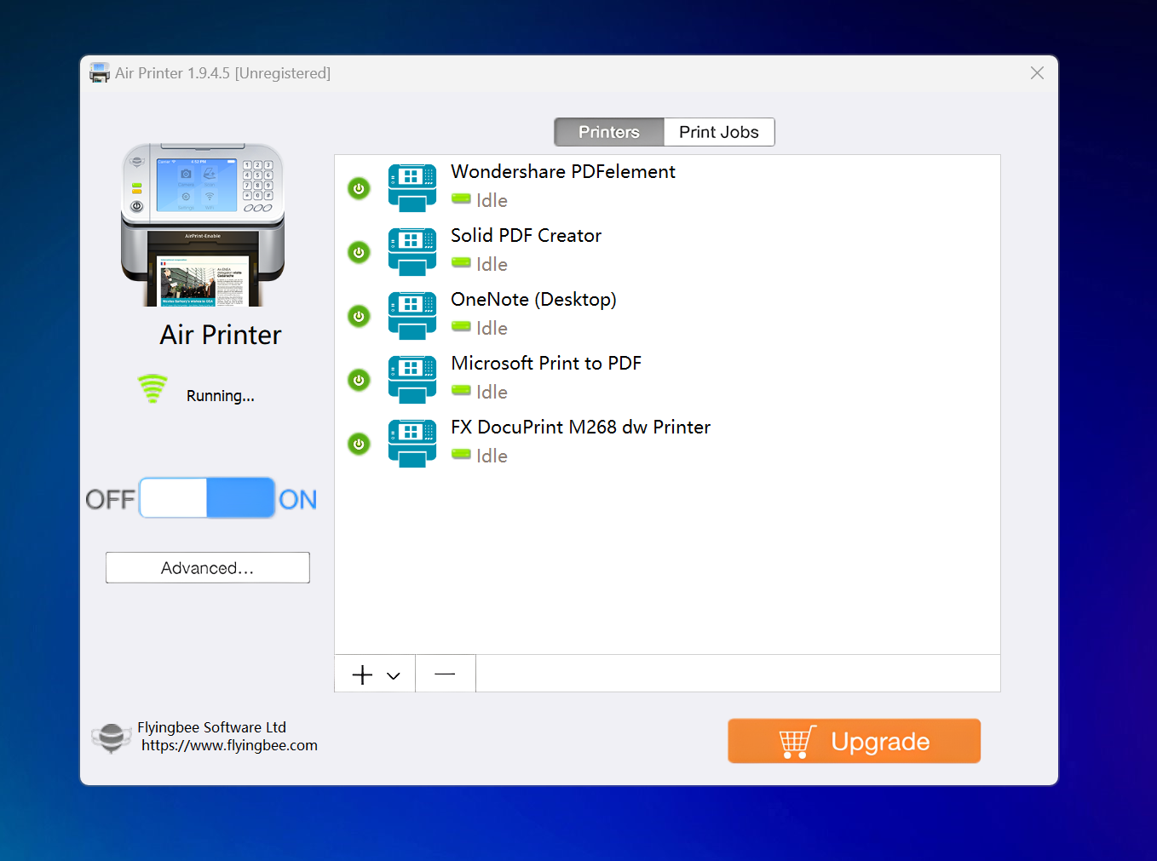Toggle power for FX DocuPrint M268 dw
Screen dimensions: 1157x861
(x=360, y=444)
